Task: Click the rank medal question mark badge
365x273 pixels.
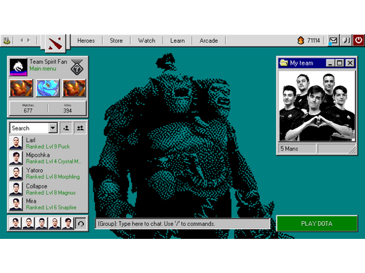Action: (77, 68)
